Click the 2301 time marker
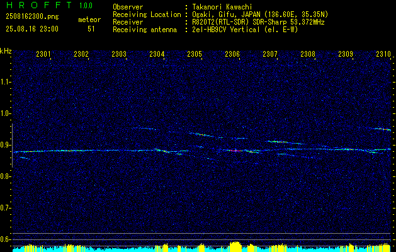396x252 pixels. click(43, 54)
